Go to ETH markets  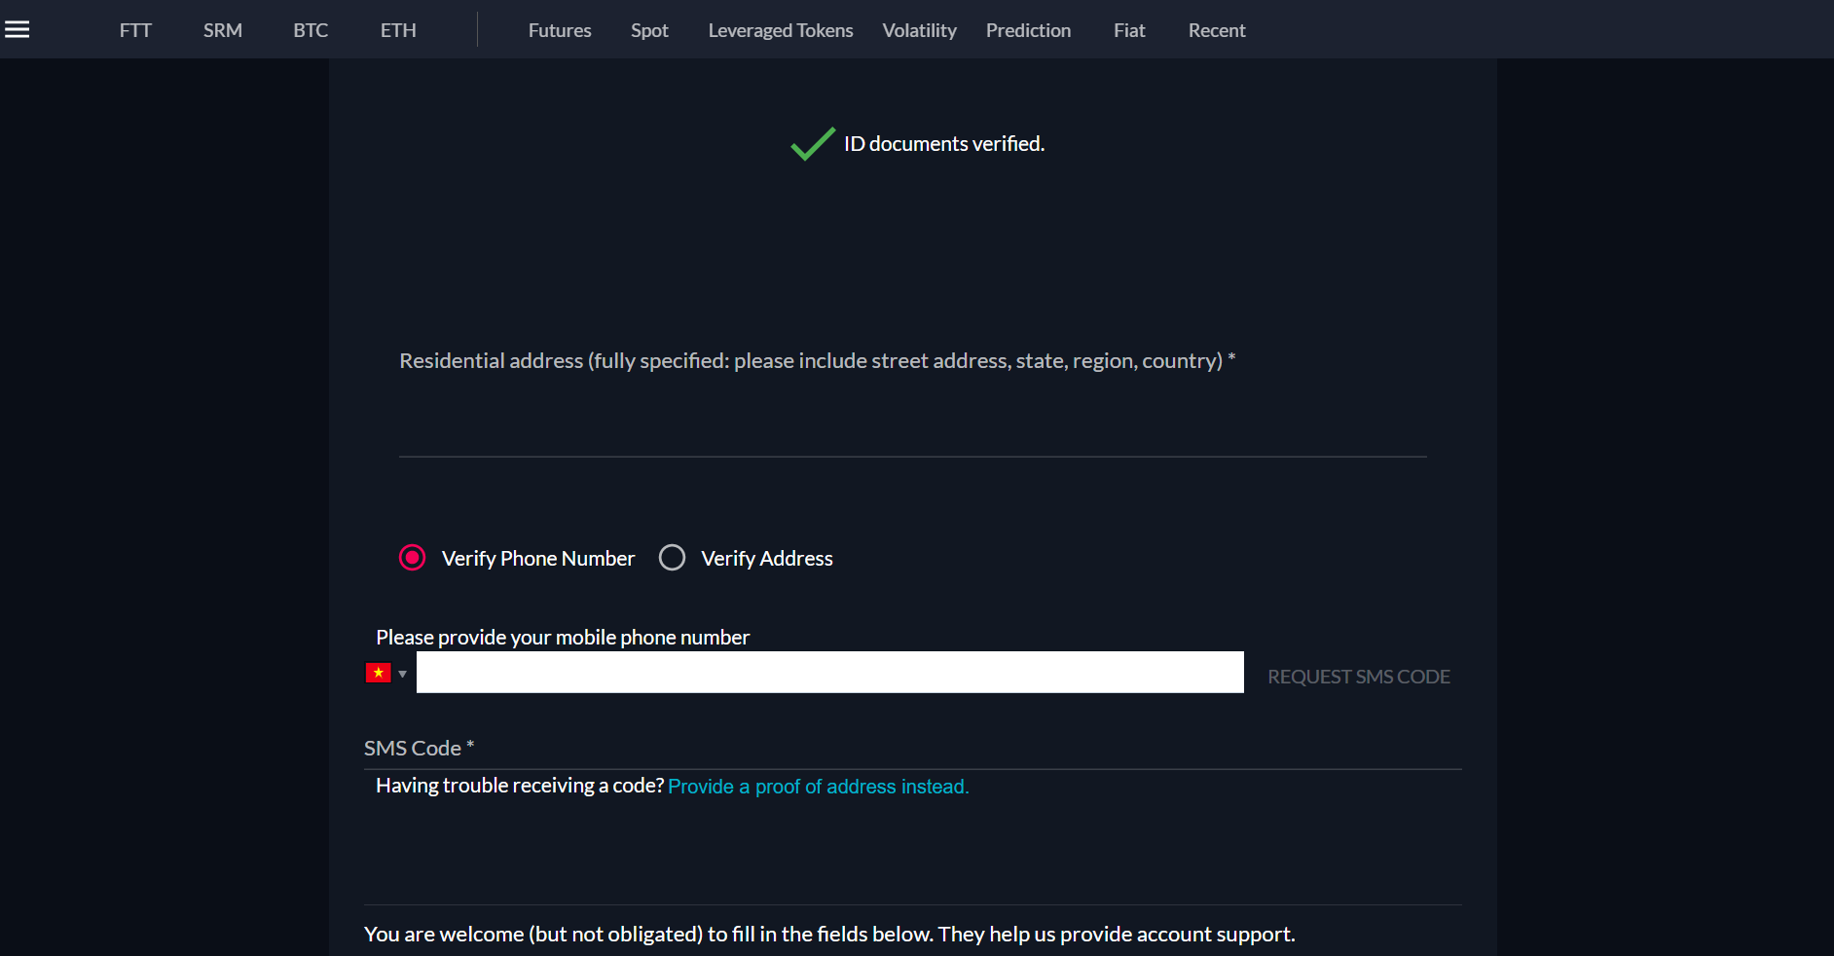click(398, 30)
